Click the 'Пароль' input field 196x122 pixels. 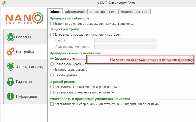(125, 40)
